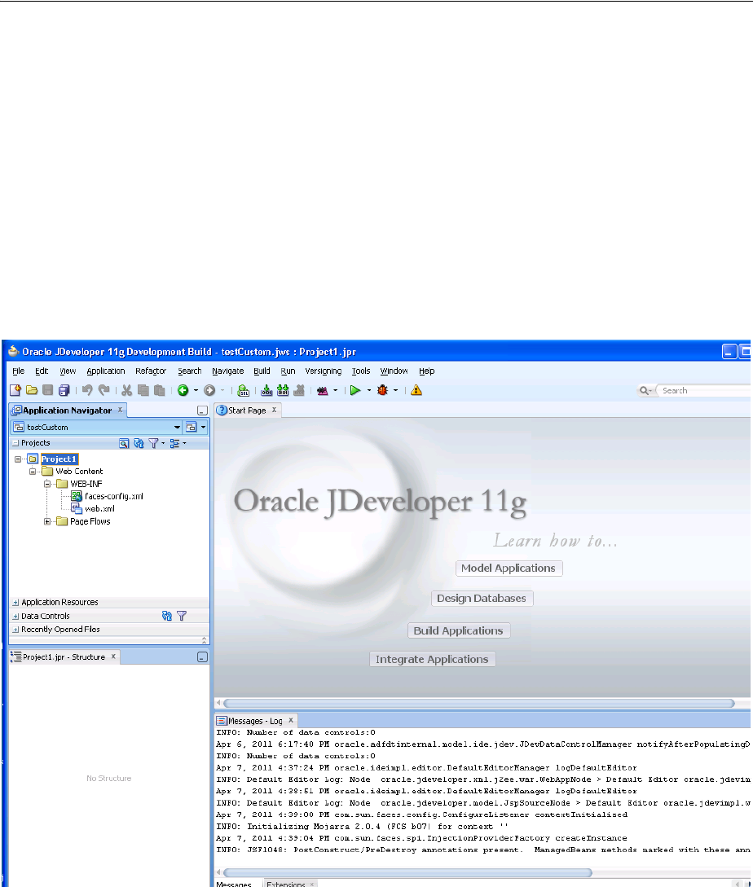Click the Projects navigator display options icon
Screen dimensions: 753x887
point(175,443)
